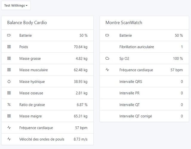Click the Fibrillation auriculaire row
191x149 pixels.
(x=137, y=47)
